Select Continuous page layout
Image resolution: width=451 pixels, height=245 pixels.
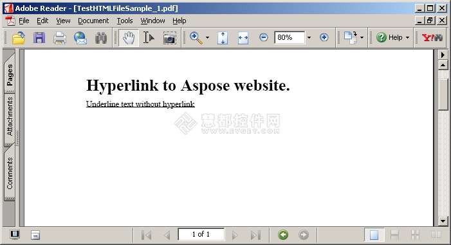pos(394,235)
